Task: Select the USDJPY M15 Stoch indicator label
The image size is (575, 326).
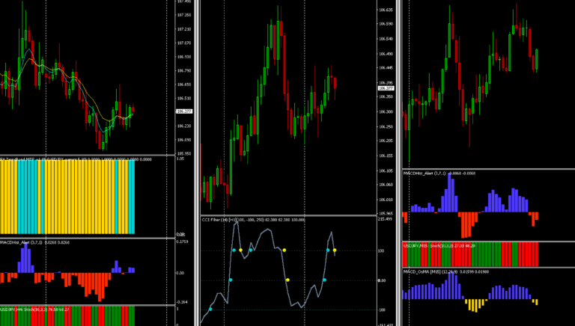Action: 421,245
